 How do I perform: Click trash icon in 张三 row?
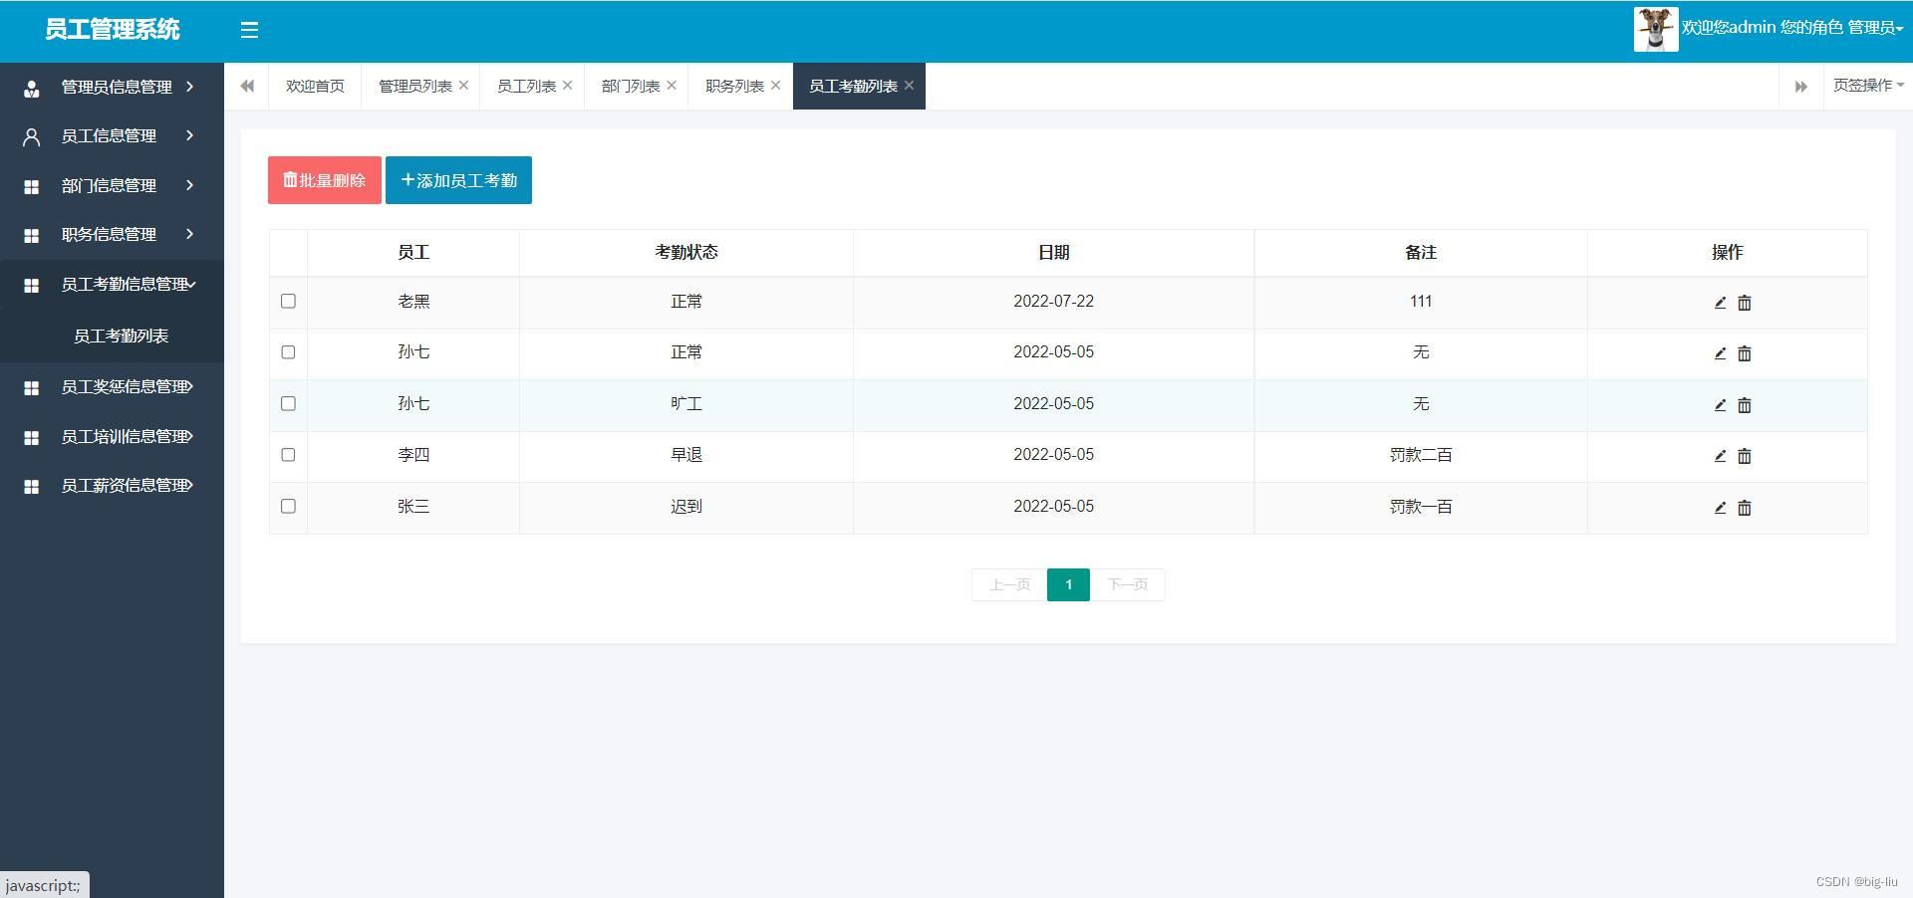[1744, 508]
